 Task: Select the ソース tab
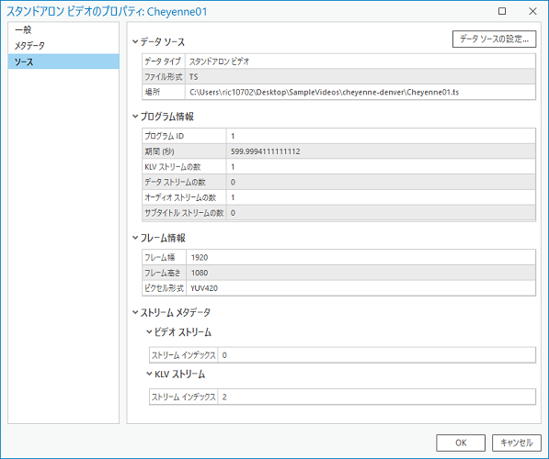(63, 62)
